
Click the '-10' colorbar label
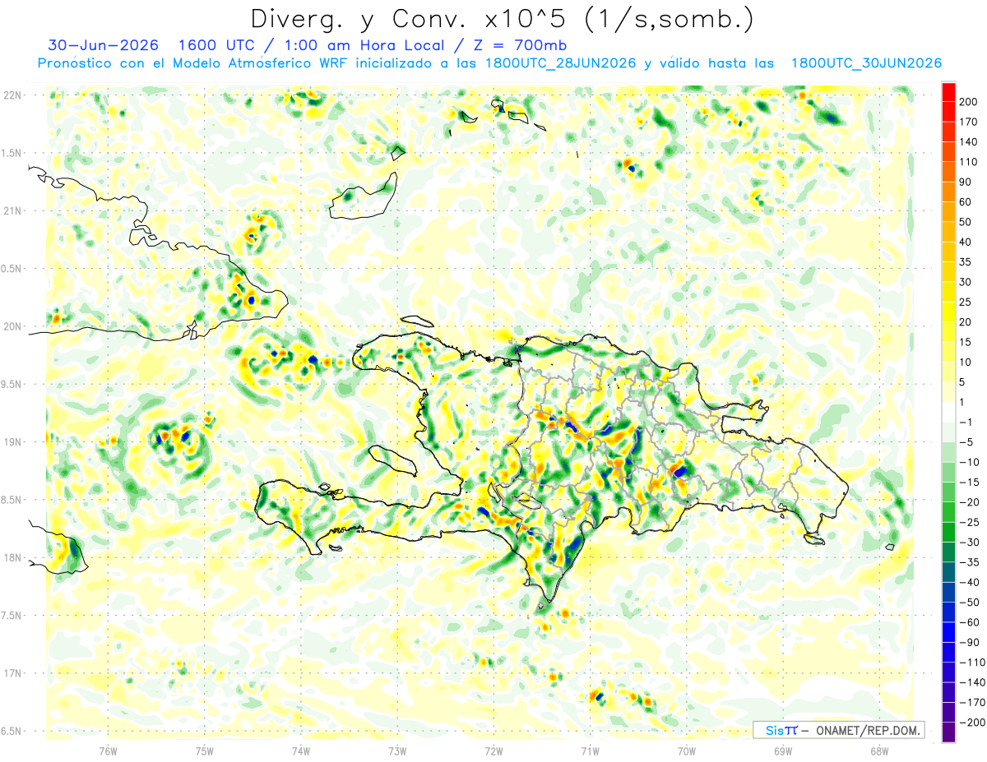pyautogui.click(x=971, y=462)
